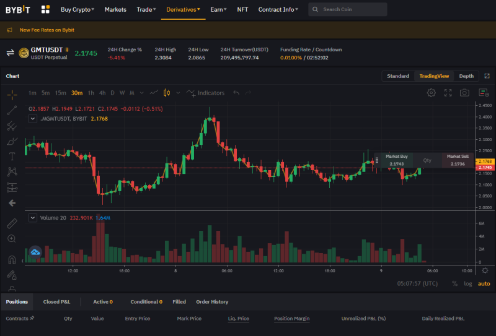Image resolution: width=496 pixels, height=336 pixels.
Task: Collapse the .MGMTUSDT indicator legend
Action: coord(33,119)
